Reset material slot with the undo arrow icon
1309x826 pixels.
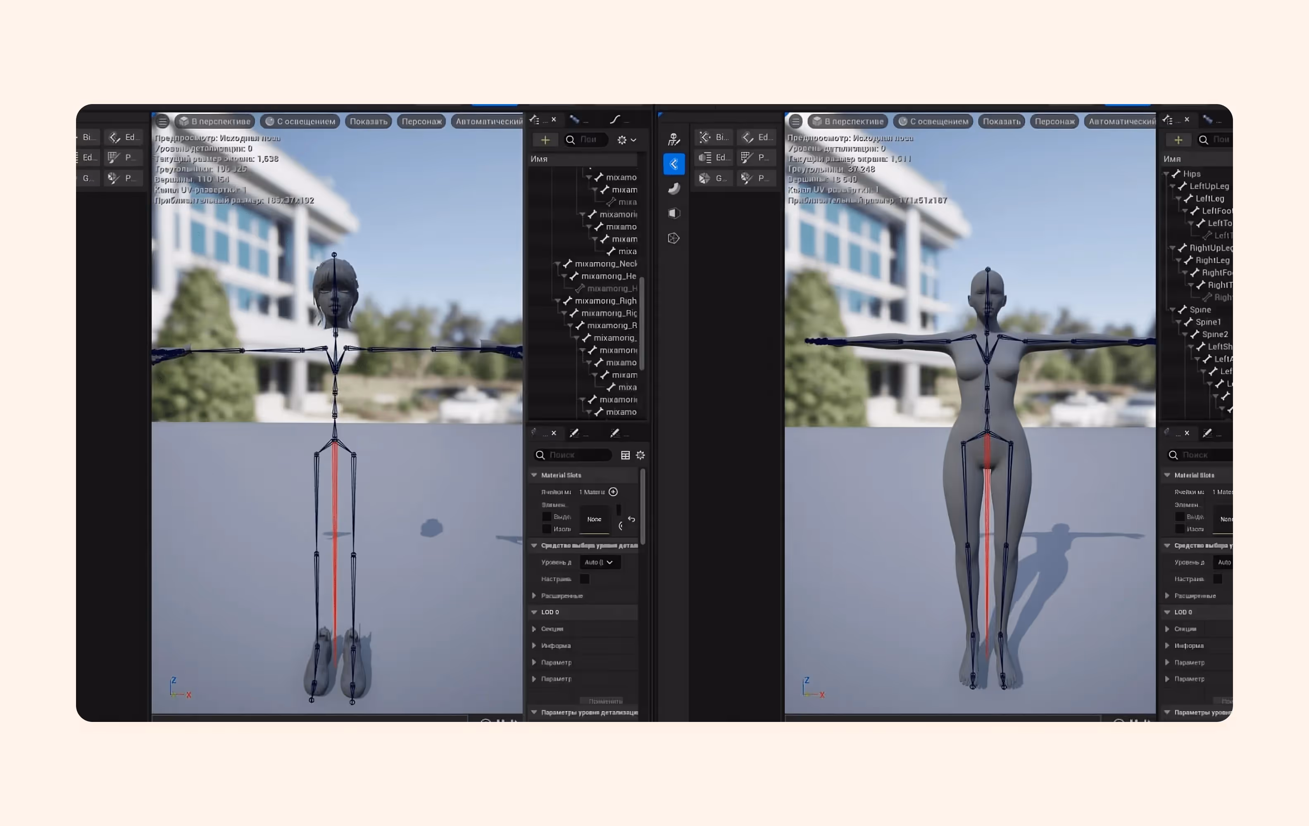pos(631,519)
